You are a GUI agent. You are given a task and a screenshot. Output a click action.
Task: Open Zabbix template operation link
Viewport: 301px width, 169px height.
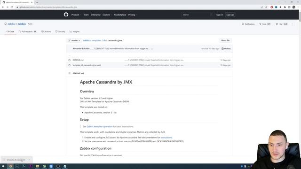click(99, 126)
